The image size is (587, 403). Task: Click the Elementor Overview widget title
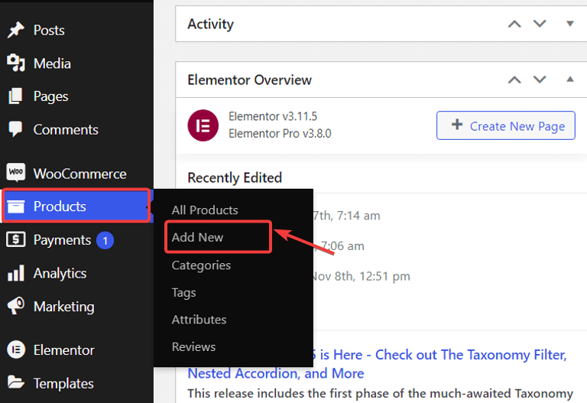(x=249, y=80)
